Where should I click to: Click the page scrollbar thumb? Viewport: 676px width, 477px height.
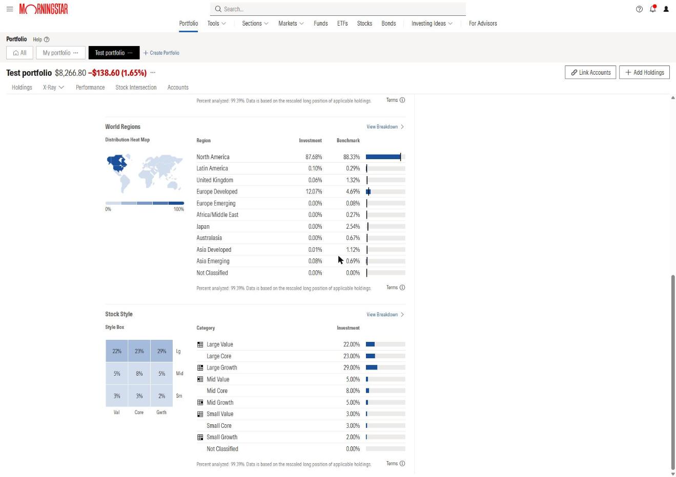[673, 372]
